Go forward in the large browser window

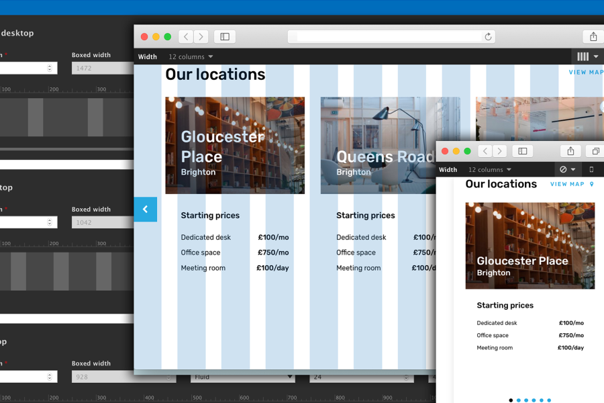pyautogui.click(x=201, y=37)
